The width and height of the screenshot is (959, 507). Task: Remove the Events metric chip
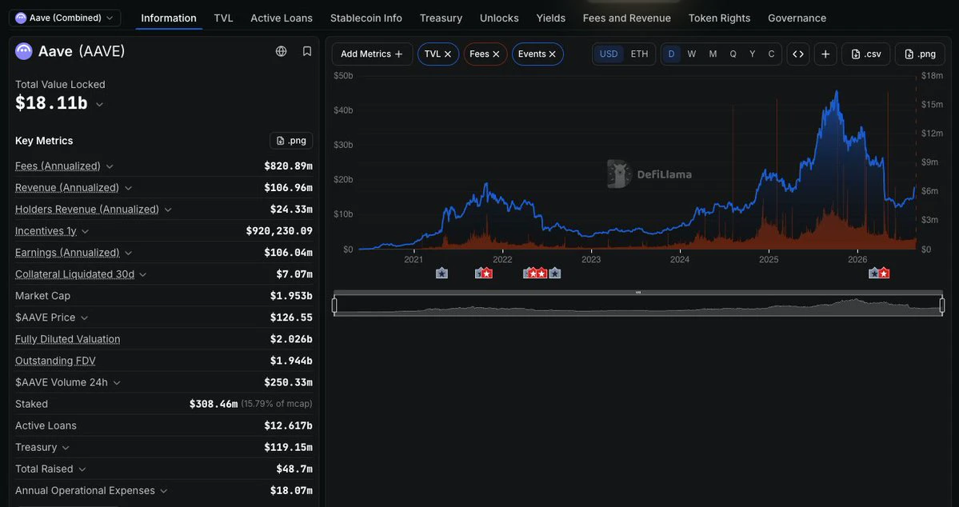click(x=552, y=54)
